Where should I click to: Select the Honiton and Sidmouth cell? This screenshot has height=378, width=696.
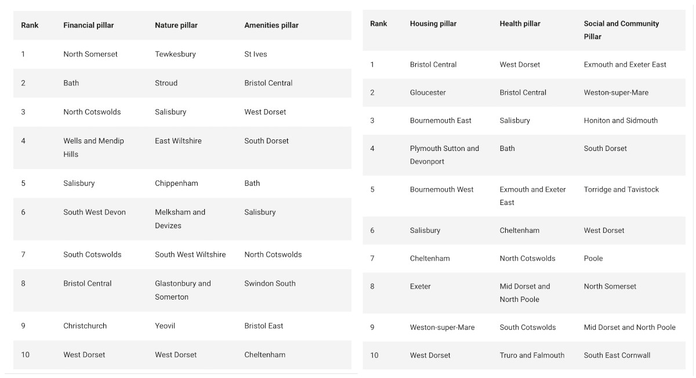coord(621,120)
